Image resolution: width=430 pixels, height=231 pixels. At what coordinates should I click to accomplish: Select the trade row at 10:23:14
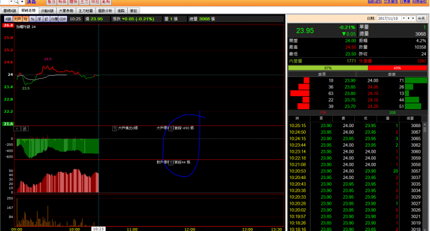point(355,152)
